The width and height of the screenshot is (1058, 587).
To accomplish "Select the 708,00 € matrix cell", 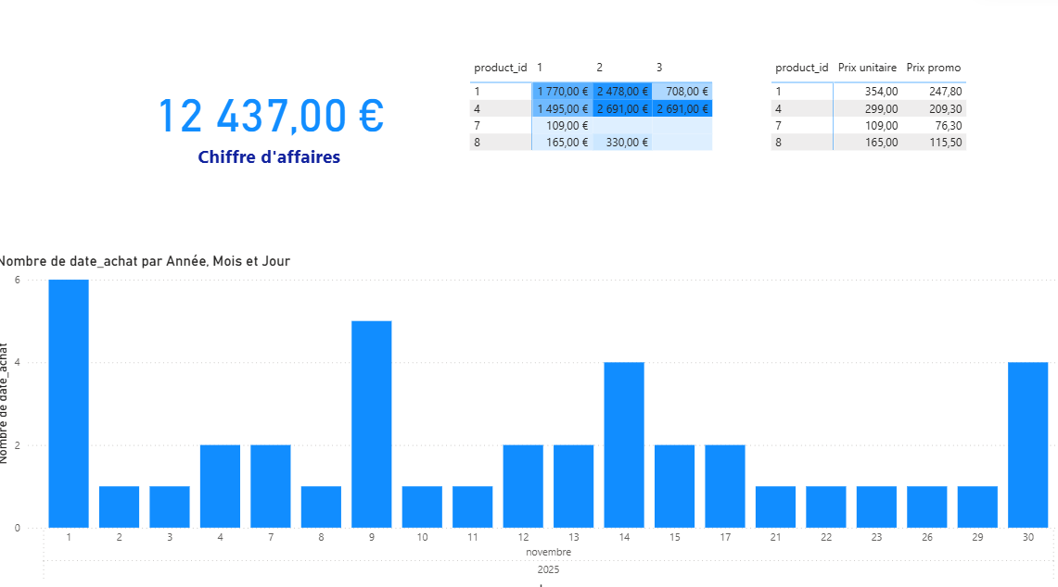I will (x=682, y=92).
